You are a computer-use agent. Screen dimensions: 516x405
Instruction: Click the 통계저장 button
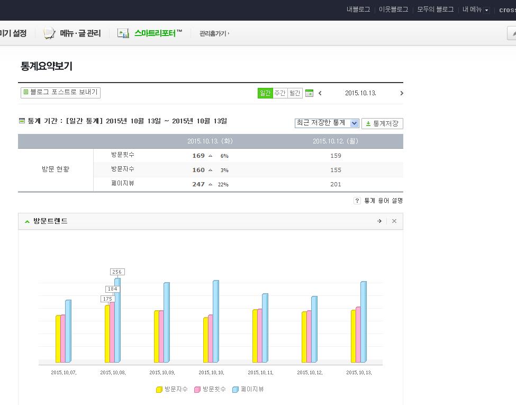click(x=382, y=123)
